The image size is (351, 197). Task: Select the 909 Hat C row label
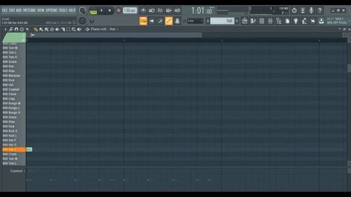coord(14,149)
